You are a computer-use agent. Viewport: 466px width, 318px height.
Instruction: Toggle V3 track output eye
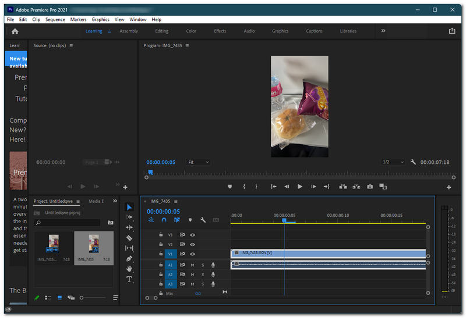193,235
